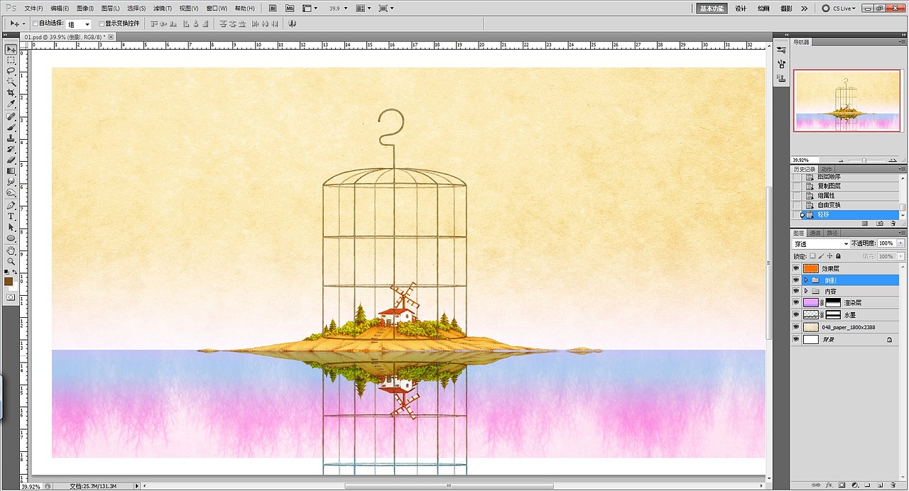The width and height of the screenshot is (909, 491).
Task: Select the Crop tool
Action: pos(11,93)
